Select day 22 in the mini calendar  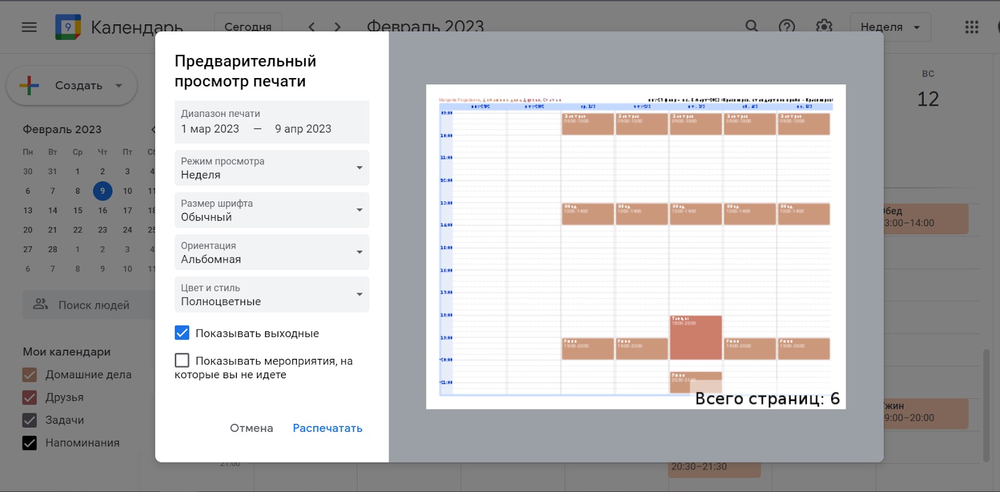tap(77, 230)
